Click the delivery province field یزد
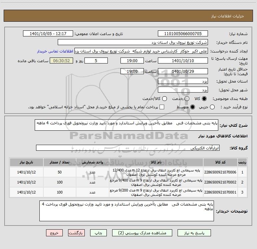The width and height of the screenshot is (257, 249). (183, 81)
